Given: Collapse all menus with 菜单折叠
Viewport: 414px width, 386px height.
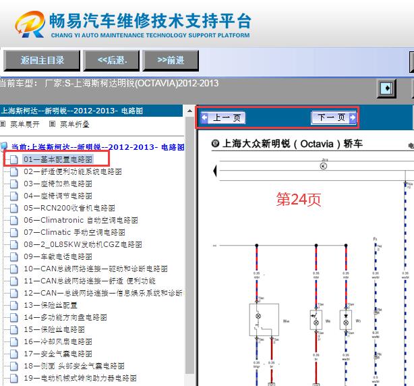Looking at the screenshot, I should coord(75,124).
